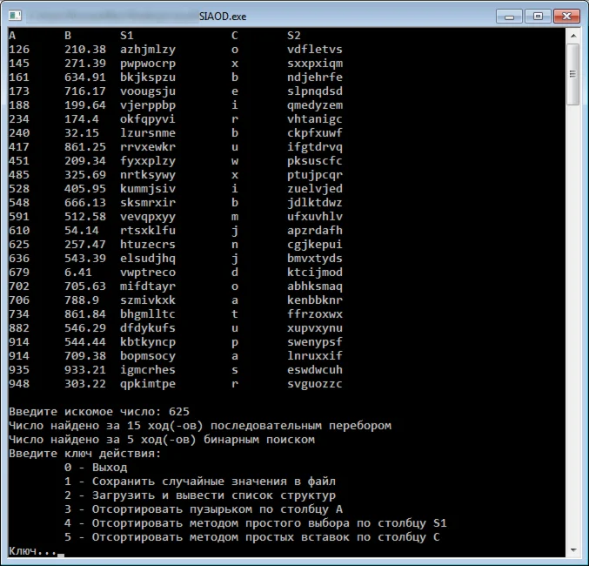Click the string ndjehrfe
The height and width of the screenshot is (566, 589).
[x=315, y=77]
